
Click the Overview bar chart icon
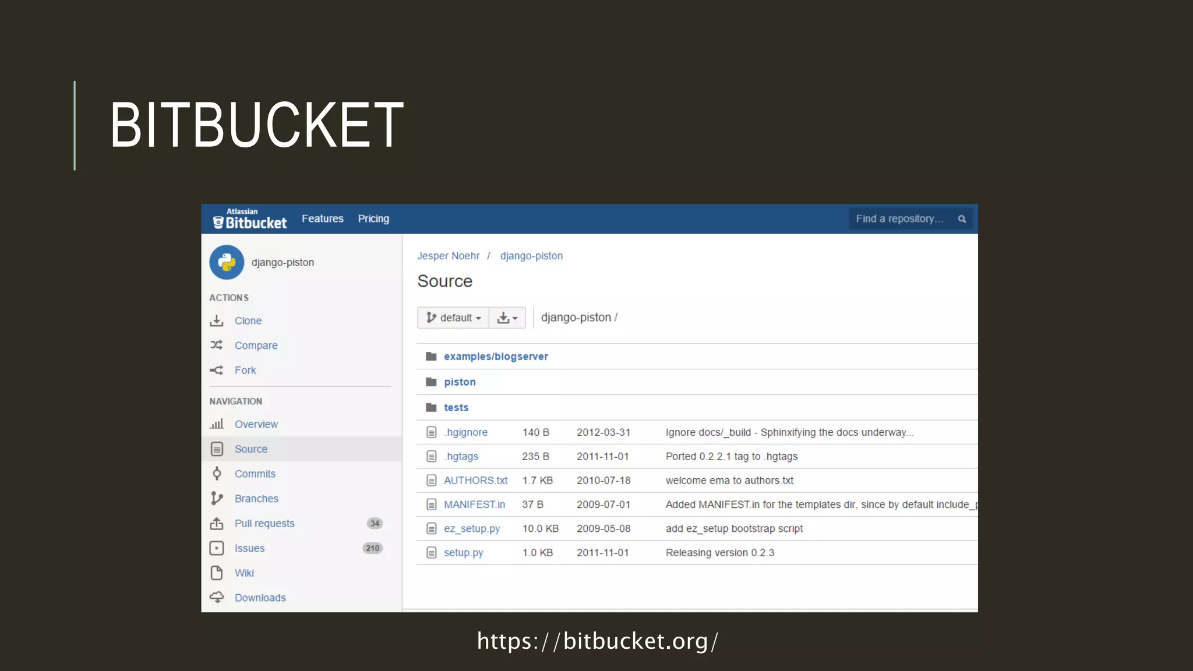click(x=217, y=424)
